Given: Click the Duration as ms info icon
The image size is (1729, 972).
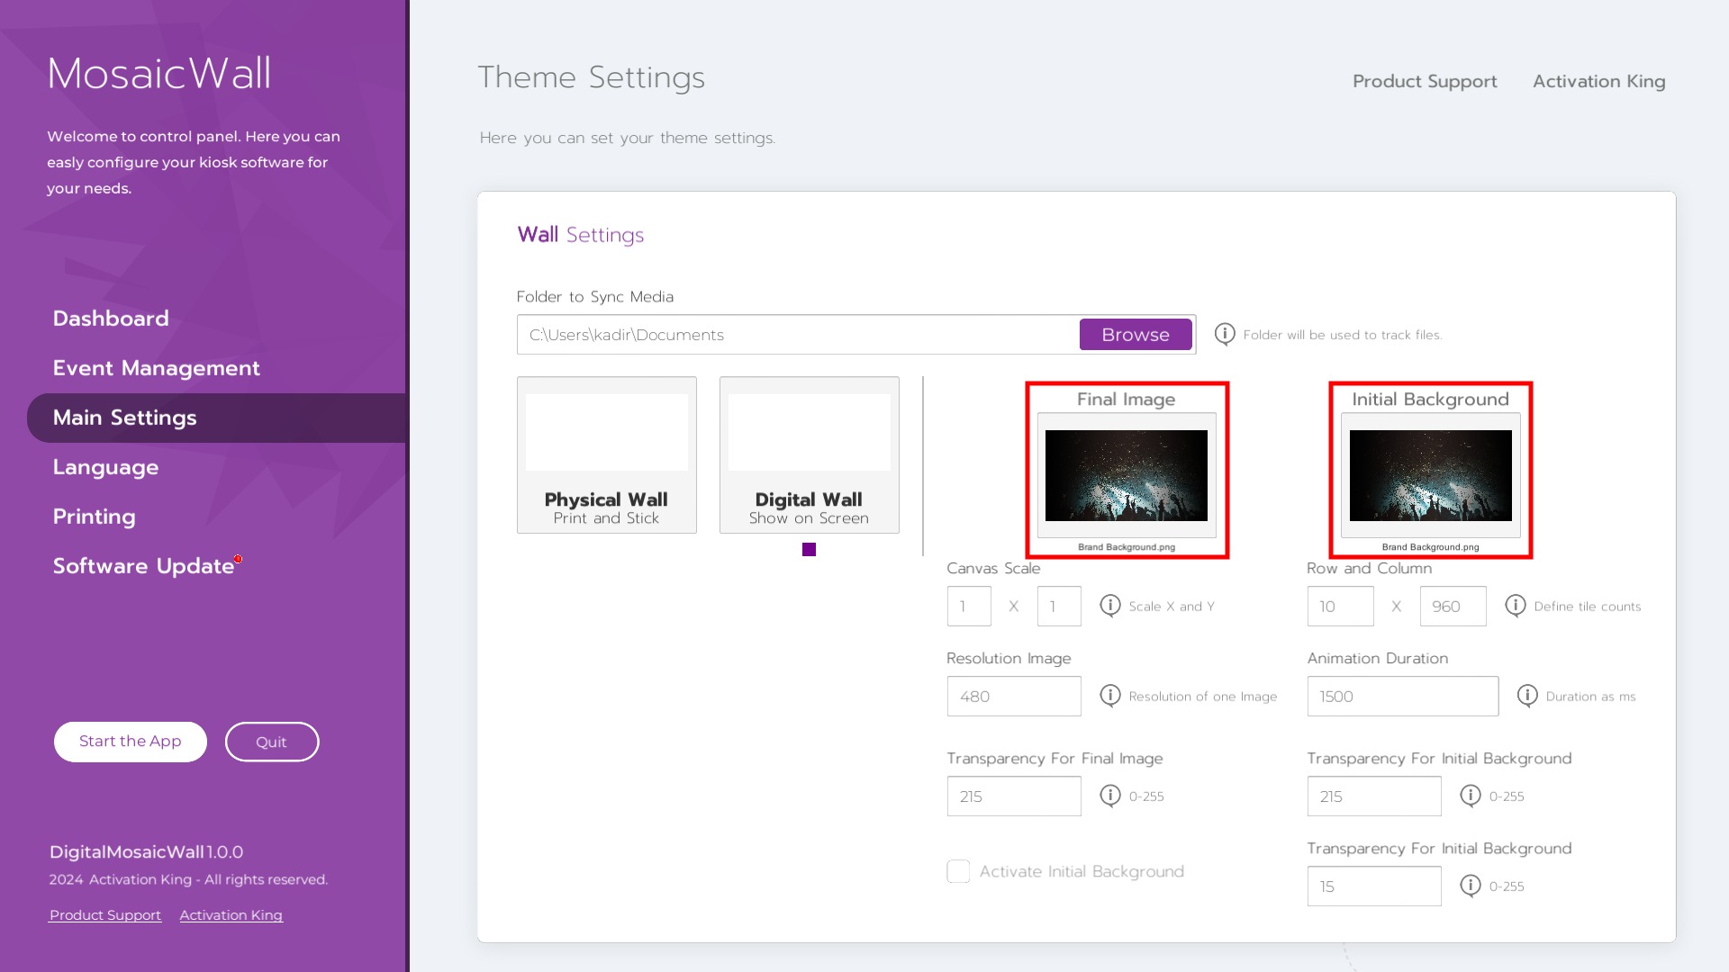Looking at the screenshot, I should point(1526,695).
